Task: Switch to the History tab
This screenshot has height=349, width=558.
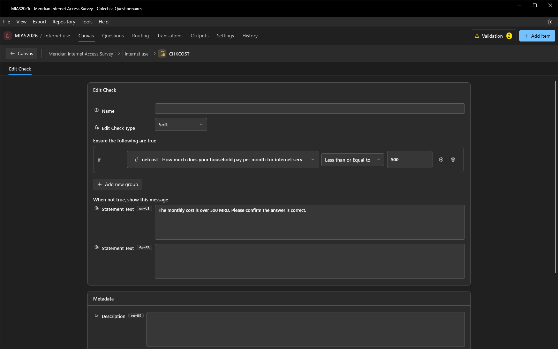Action: 250,36
